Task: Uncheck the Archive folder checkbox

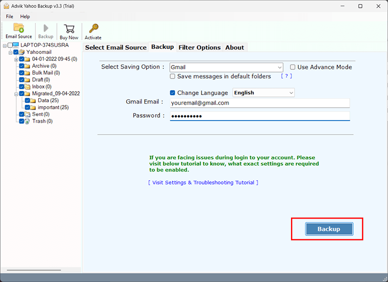Action: coord(21,66)
